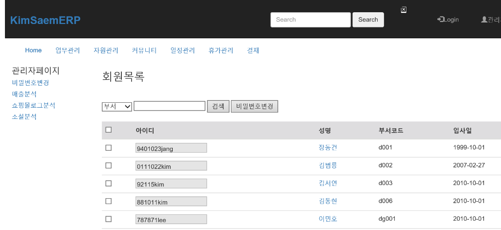Open the 부서 search criteria dropdown
This screenshot has height=230, width=501.
click(117, 106)
